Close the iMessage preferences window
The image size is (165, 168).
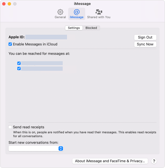pyautogui.click(x=4, y=4)
